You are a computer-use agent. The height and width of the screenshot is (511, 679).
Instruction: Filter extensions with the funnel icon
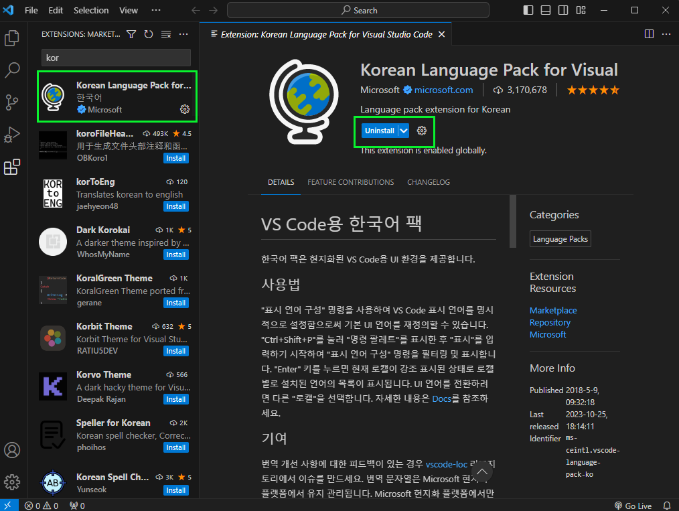click(x=131, y=34)
